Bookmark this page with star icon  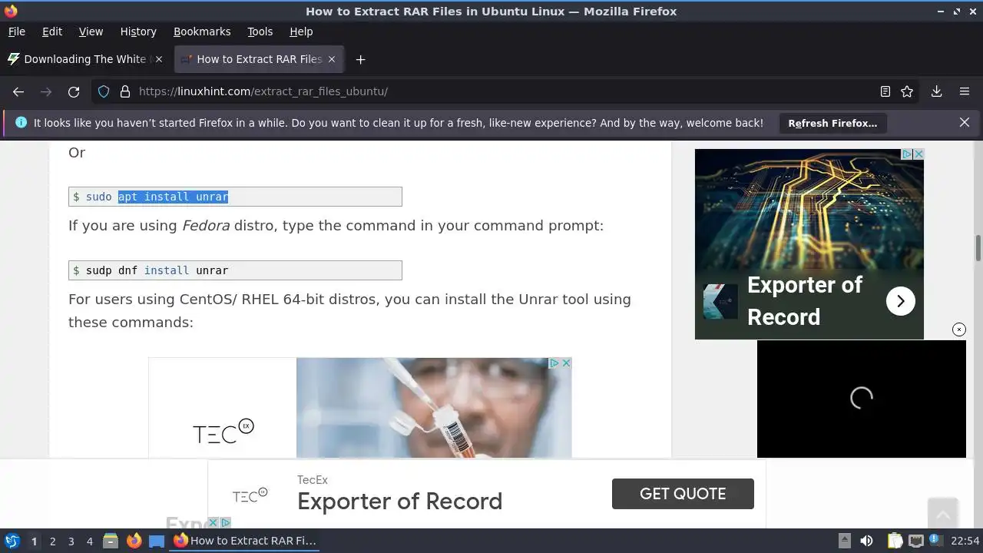[907, 91]
